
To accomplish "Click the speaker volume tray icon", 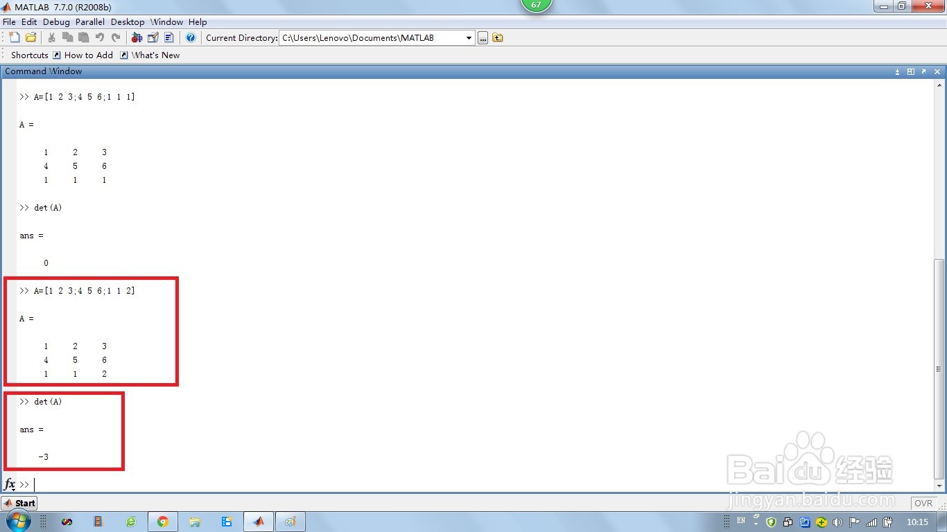I will (837, 522).
